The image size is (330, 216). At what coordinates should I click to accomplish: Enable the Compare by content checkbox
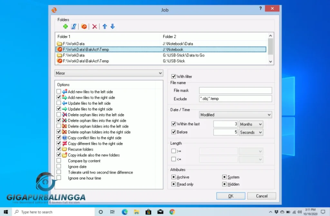click(x=59, y=161)
